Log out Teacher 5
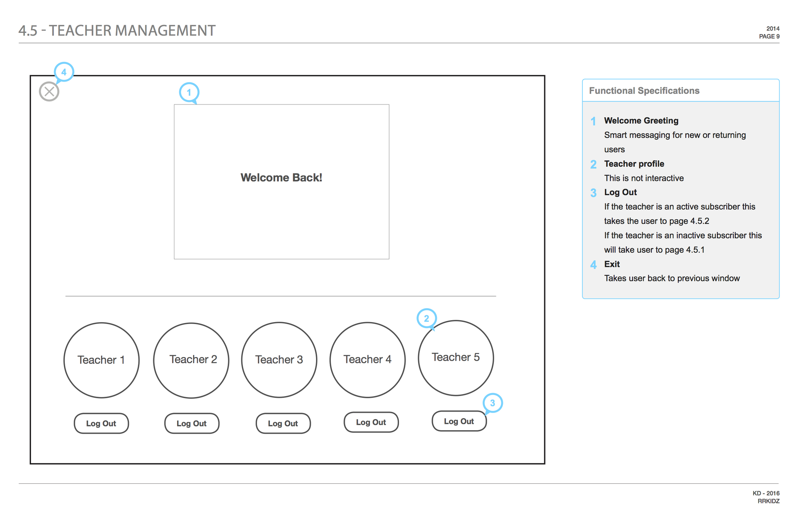 459,421
